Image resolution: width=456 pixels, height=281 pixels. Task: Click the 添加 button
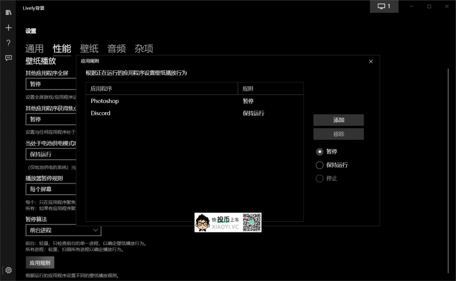(339, 120)
